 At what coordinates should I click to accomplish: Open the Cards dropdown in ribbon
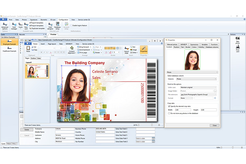[x=21, y=26]
